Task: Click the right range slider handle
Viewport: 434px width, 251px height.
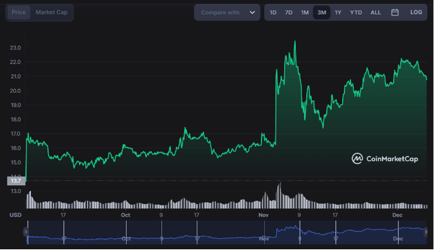Action: (x=426, y=232)
